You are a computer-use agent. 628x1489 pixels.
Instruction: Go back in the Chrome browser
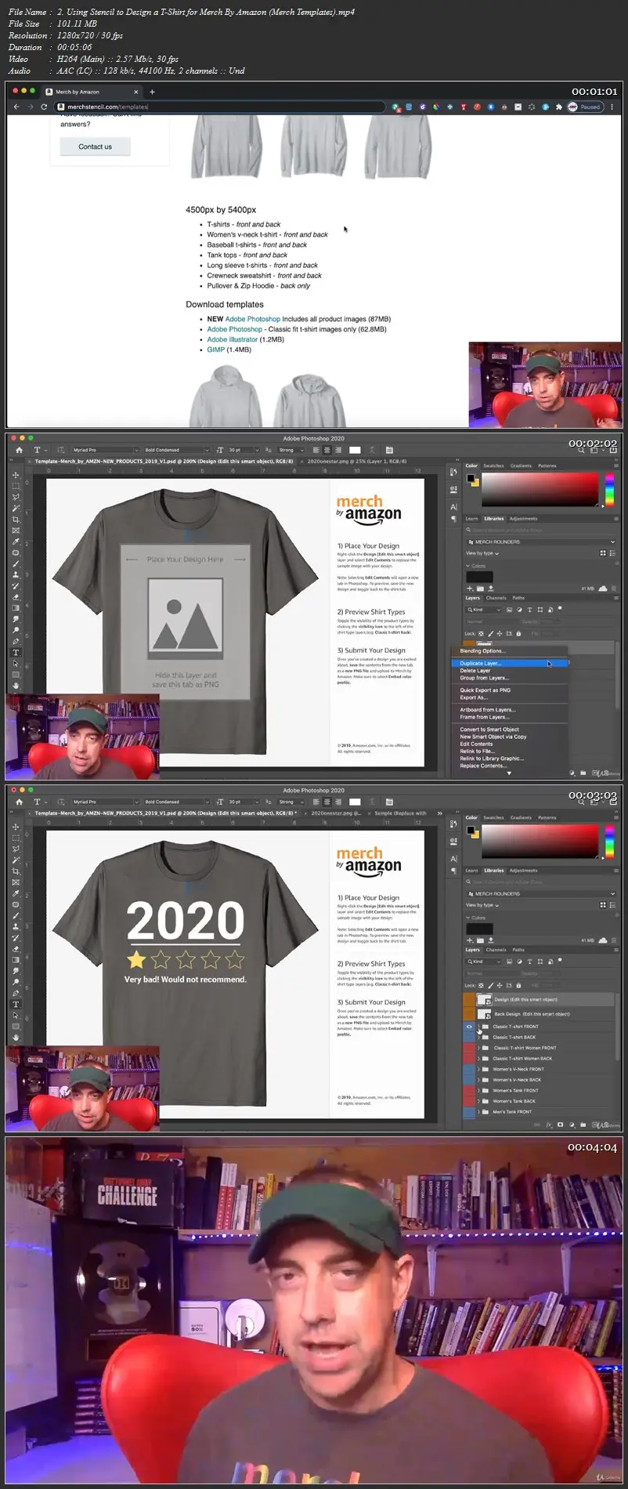pyautogui.click(x=16, y=107)
